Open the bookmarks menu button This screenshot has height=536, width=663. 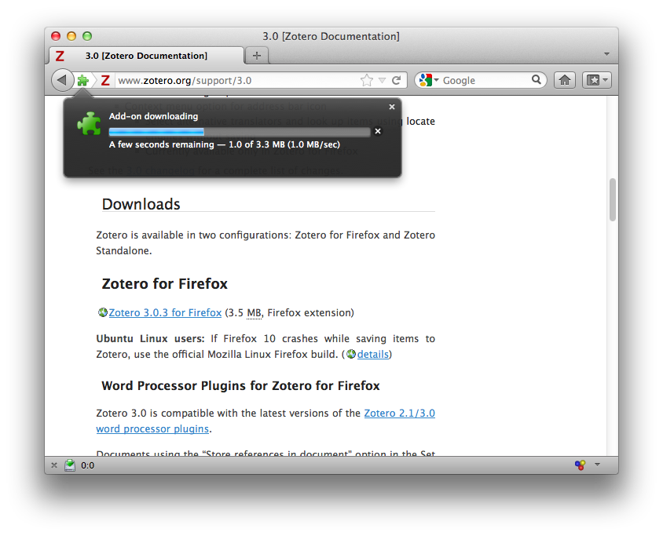tap(596, 80)
